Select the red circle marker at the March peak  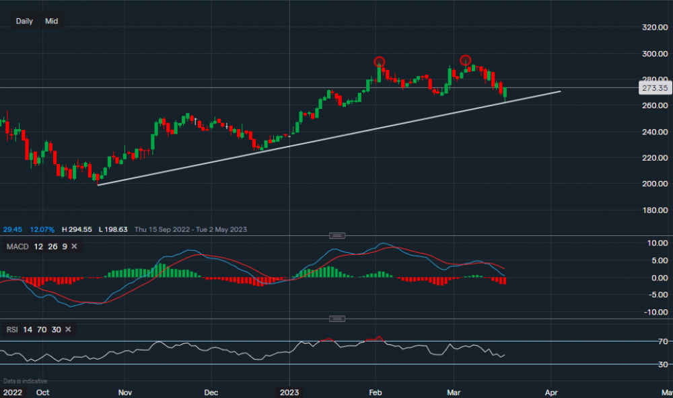465,61
